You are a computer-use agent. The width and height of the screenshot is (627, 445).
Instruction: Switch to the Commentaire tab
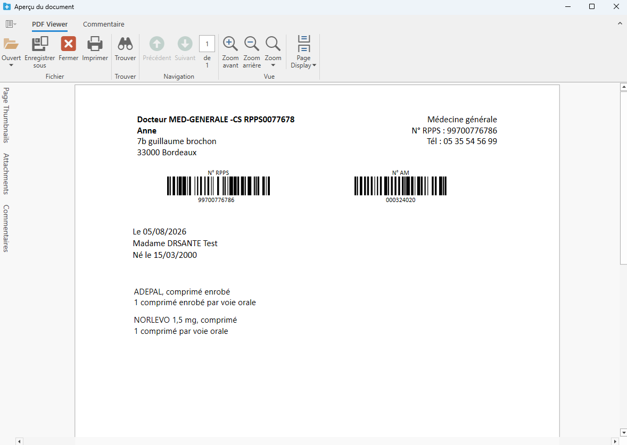tap(104, 24)
